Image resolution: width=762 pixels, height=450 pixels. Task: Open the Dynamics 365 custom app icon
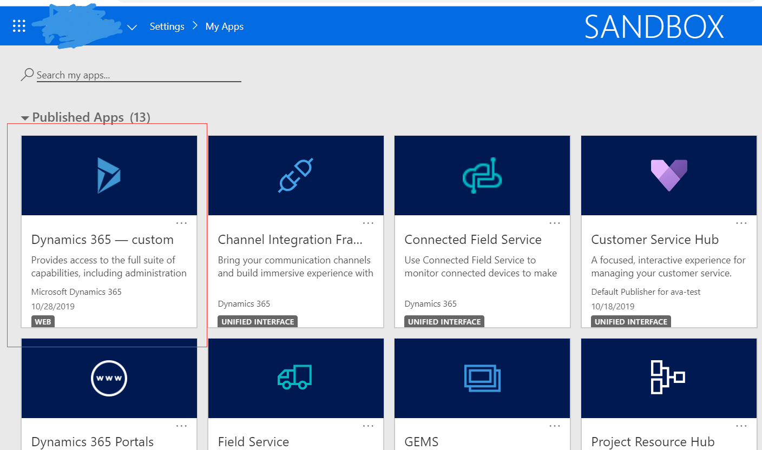coord(109,175)
